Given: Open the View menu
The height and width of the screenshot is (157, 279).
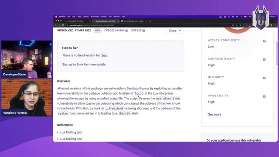Looking at the screenshot, I should tap(79, 17).
